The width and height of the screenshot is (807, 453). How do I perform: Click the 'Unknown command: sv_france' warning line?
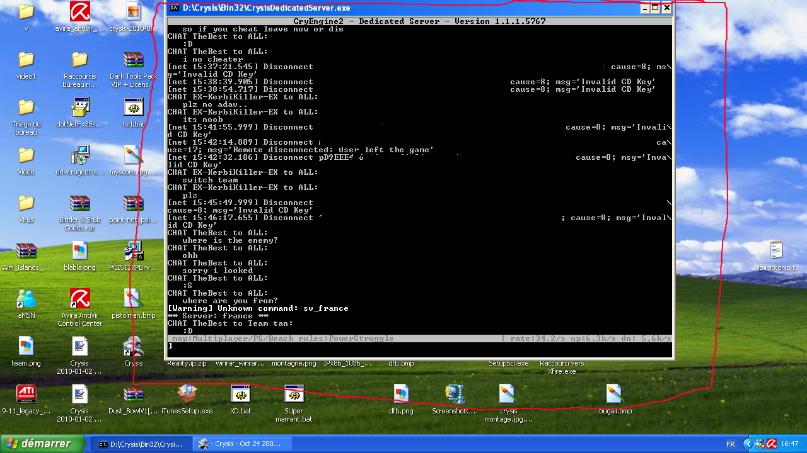coord(259,308)
